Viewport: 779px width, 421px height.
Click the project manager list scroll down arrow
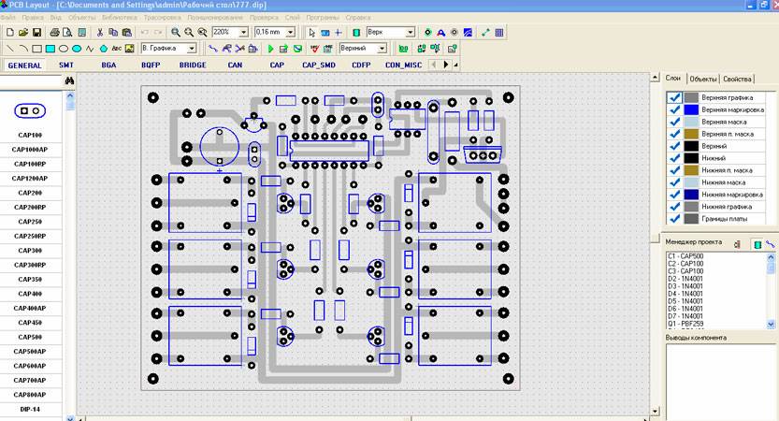[x=771, y=324]
